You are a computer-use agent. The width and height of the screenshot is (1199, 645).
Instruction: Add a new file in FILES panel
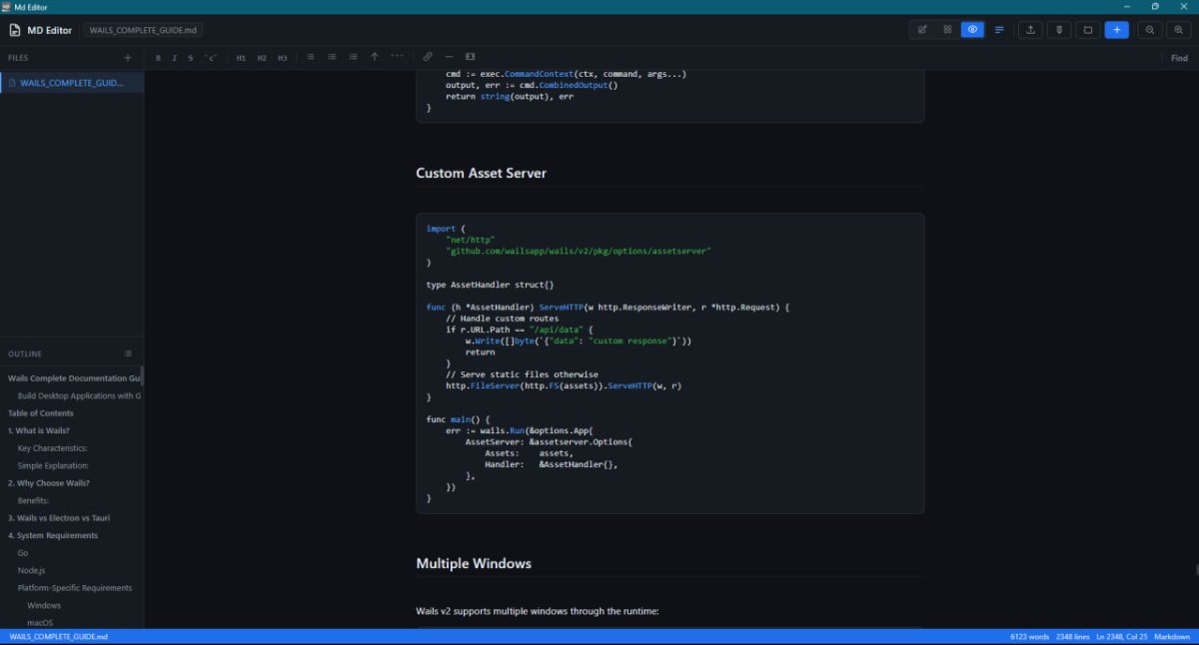(x=127, y=58)
